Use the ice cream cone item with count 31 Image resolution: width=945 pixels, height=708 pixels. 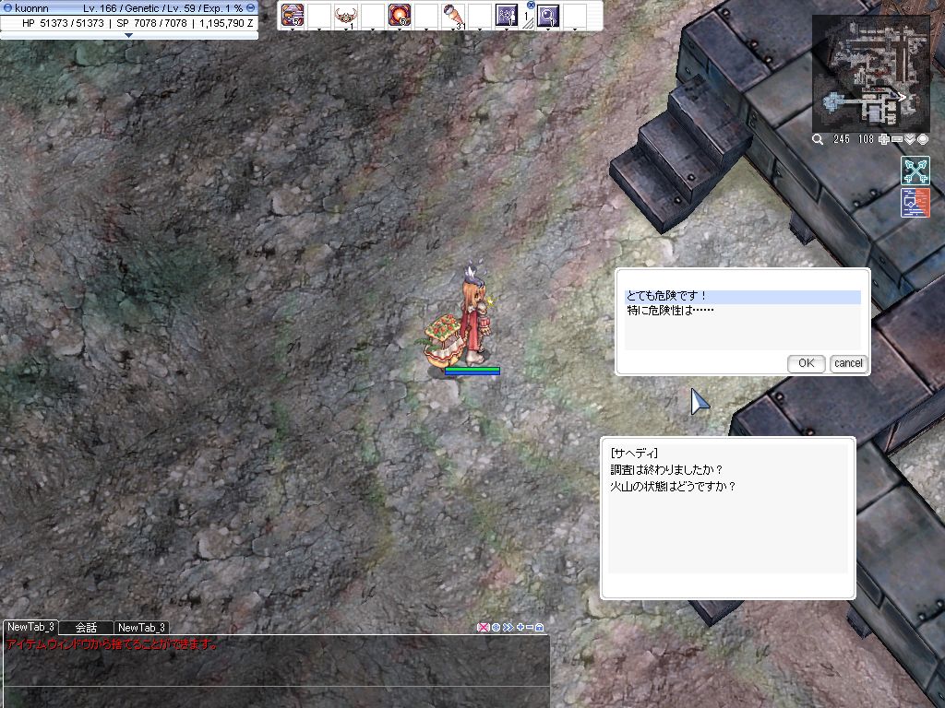[x=453, y=15]
